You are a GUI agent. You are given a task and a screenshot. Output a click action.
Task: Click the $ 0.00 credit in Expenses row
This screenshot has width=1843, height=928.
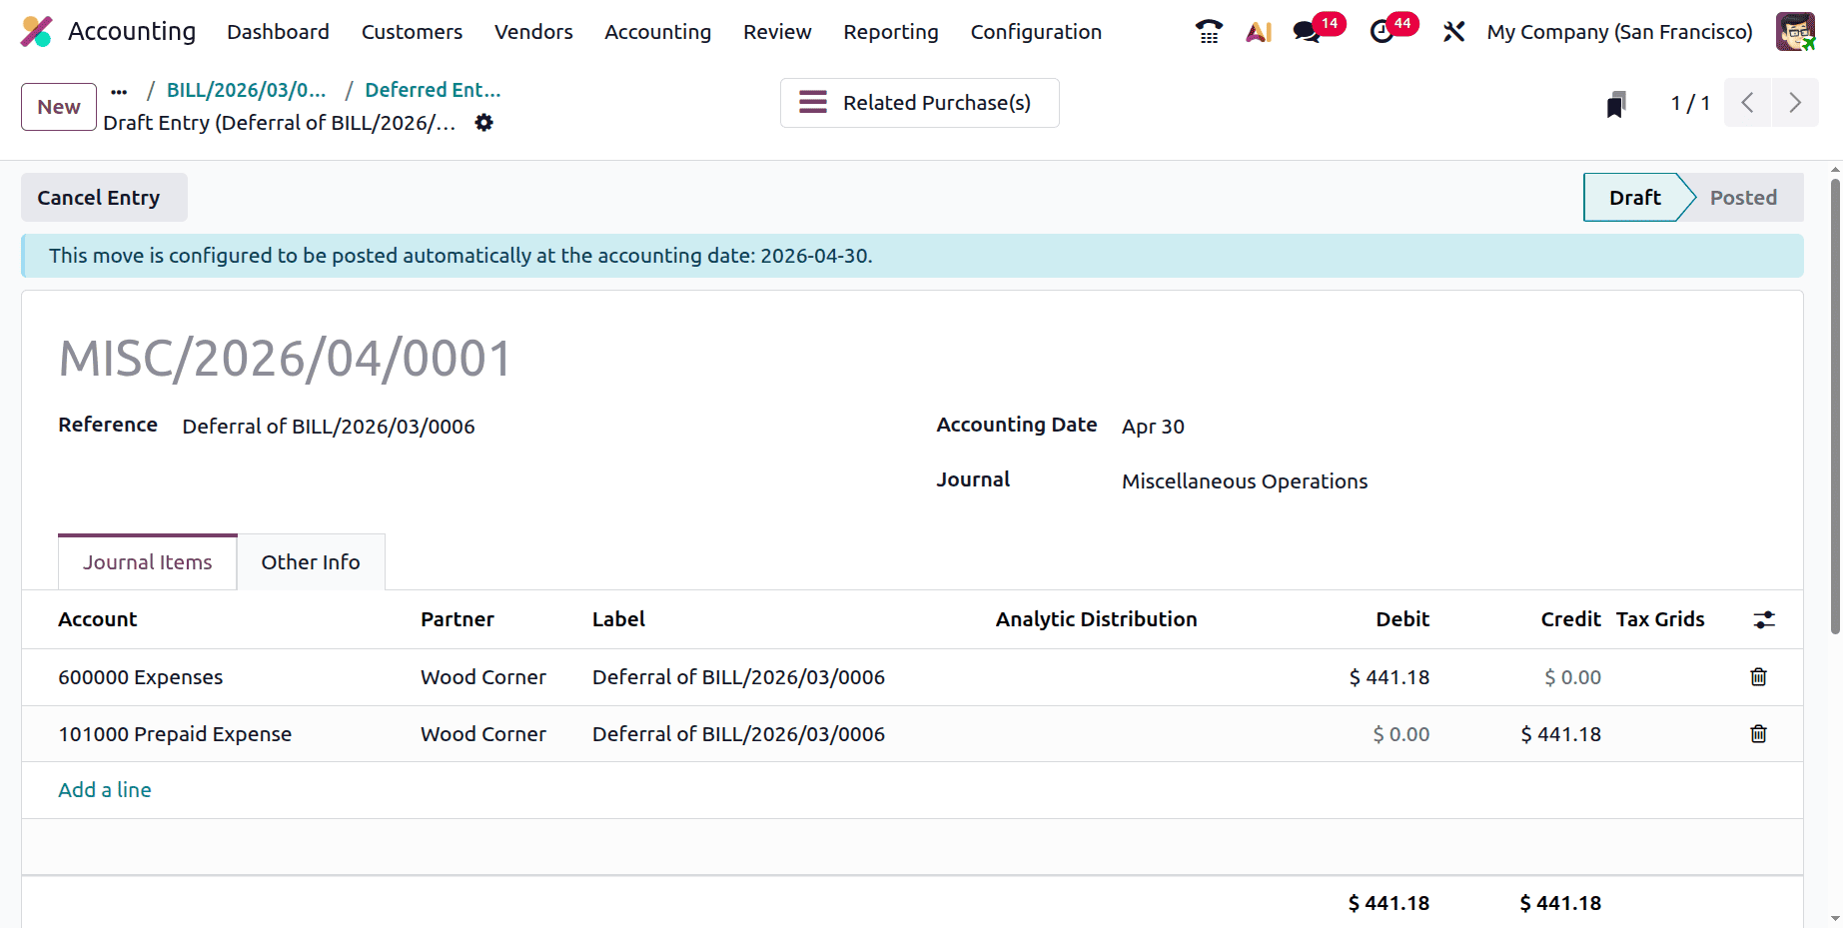coord(1573,677)
